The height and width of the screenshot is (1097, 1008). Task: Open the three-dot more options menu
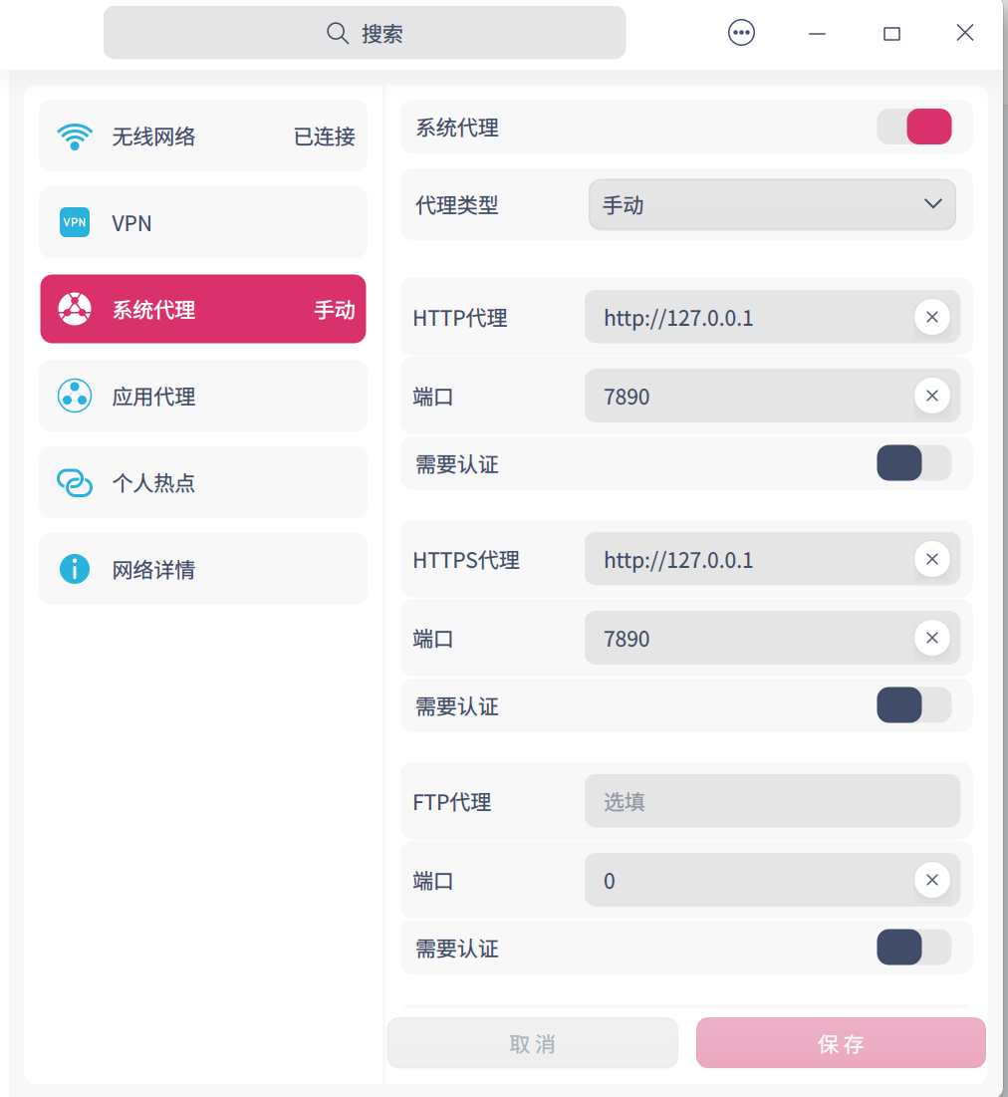741,33
